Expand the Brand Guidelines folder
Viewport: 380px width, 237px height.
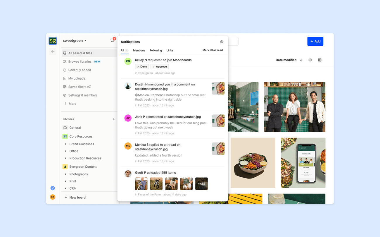coord(65,144)
